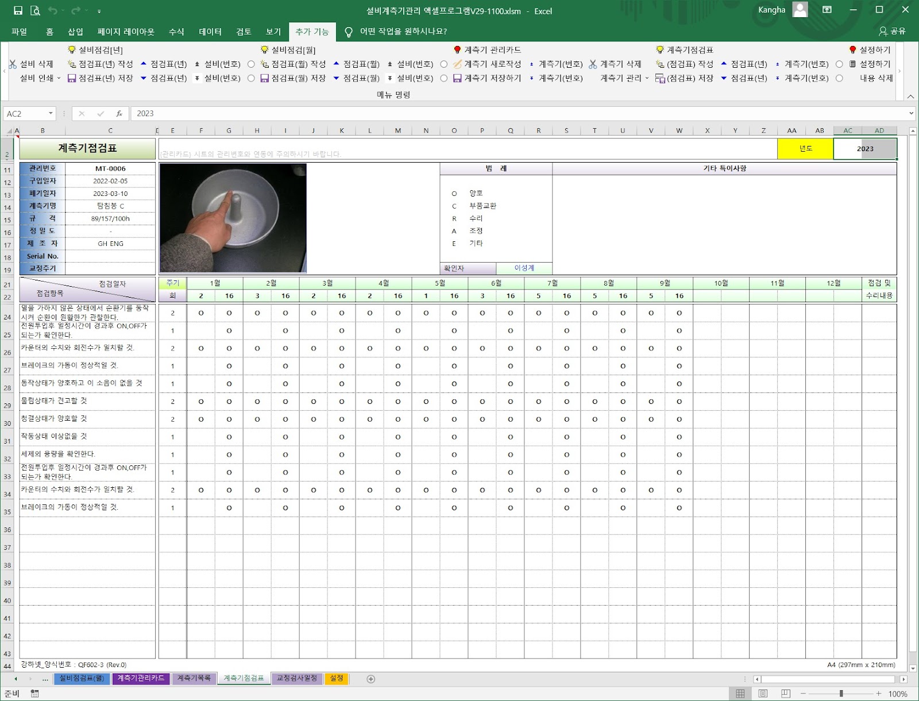The height and width of the screenshot is (701, 919).
Task: Collapse the ribbon with the chevron
Action: tap(910, 96)
